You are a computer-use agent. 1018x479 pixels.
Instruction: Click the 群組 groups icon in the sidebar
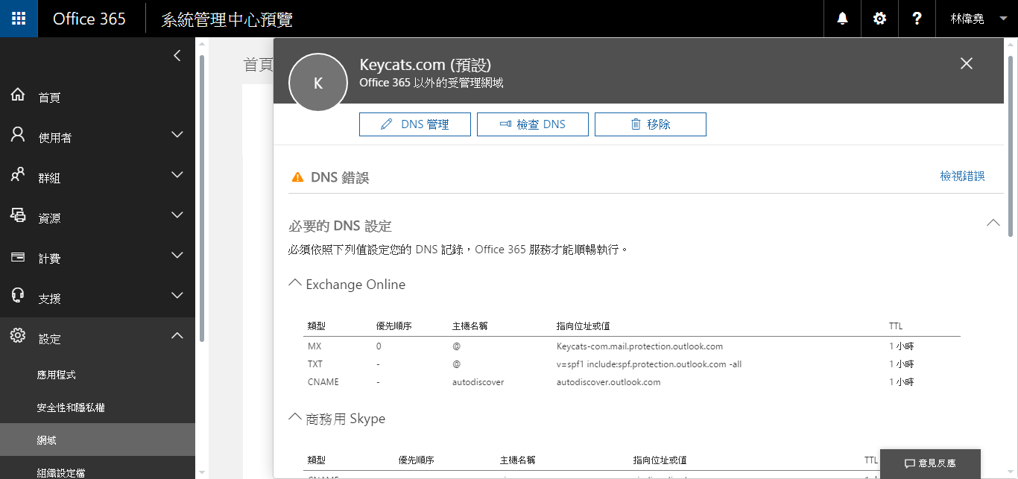(18, 175)
